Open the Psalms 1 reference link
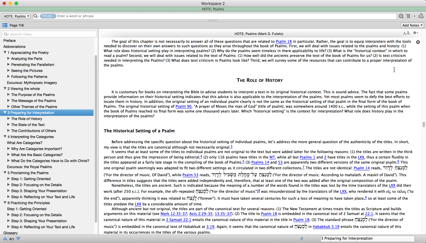The height and width of the screenshot is (243, 426). pos(307,157)
